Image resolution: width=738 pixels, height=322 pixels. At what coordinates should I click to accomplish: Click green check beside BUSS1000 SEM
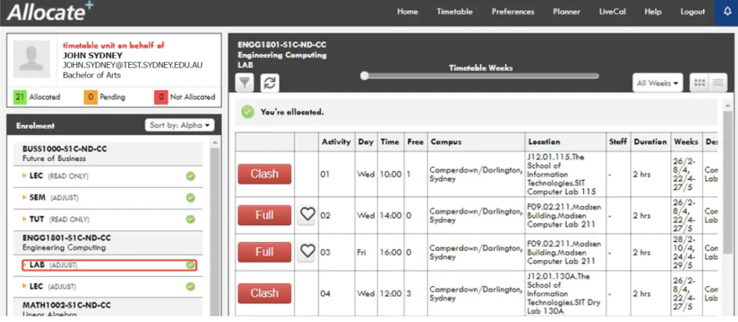tap(190, 198)
